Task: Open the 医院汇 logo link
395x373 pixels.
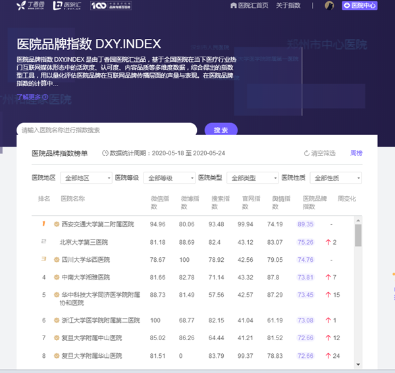Action: pos(67,5)
